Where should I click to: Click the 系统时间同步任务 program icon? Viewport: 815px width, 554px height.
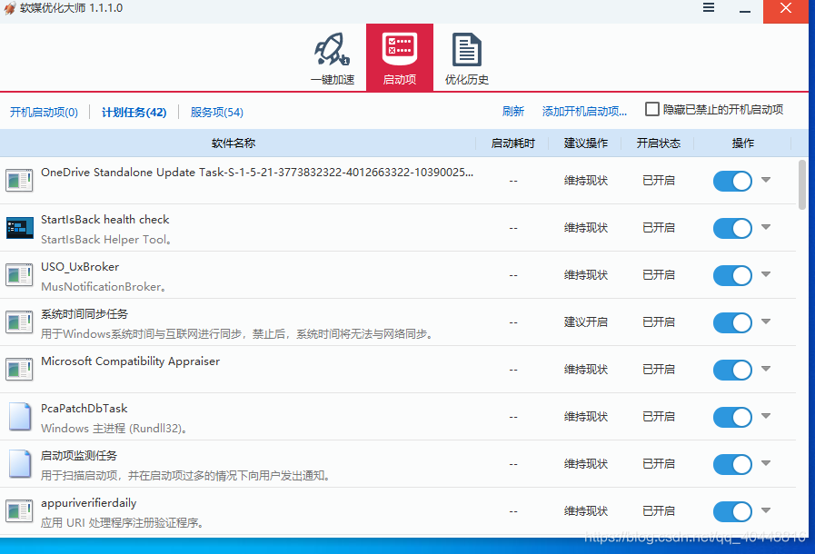[19, 322]
